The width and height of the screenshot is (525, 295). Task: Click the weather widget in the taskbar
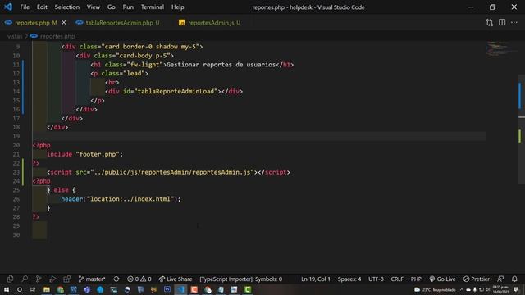point(435,289)
